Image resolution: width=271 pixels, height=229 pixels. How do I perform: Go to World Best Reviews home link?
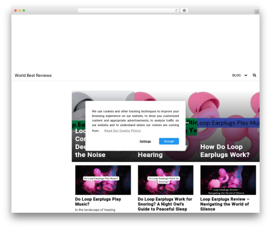[33, 75]
